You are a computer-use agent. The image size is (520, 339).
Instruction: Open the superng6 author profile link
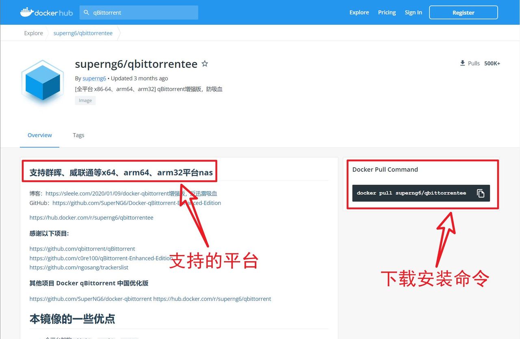pos(94,78)
